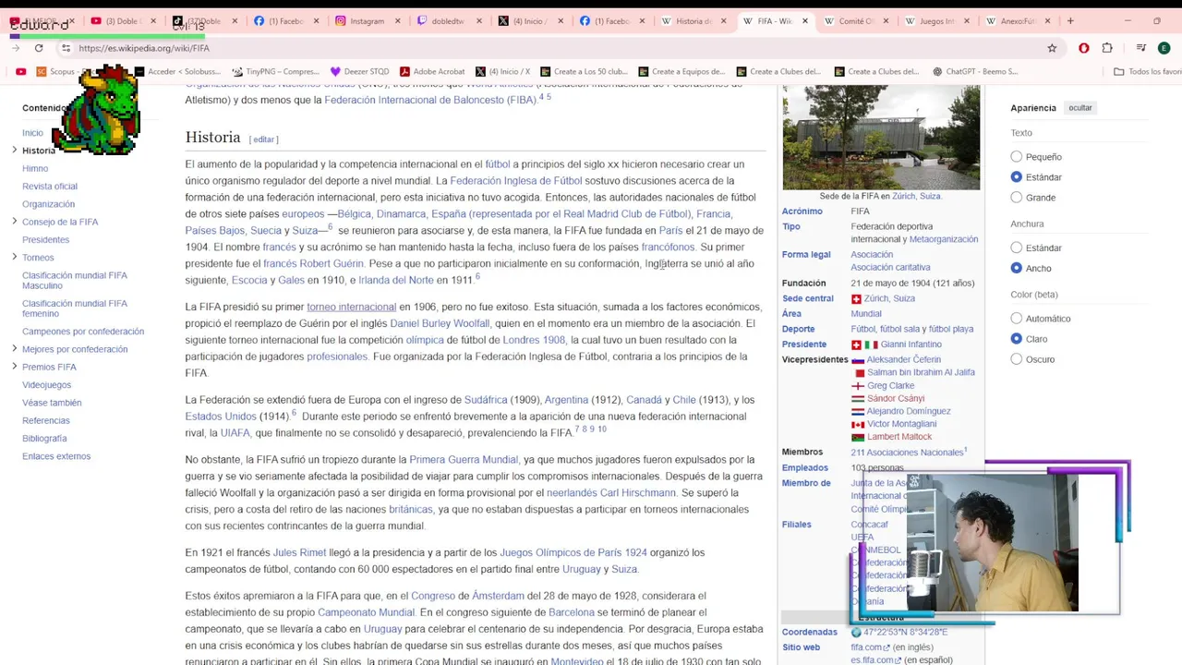Image resolution: width=1182 pixels, height=665 pixels.
Task: Open the Aleksander Čeferin link
Action: 903,359
